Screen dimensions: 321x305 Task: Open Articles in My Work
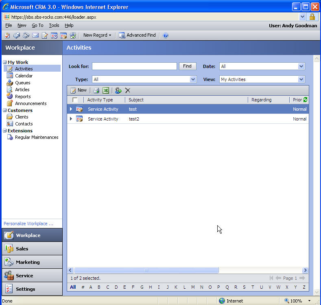point(22,90)
